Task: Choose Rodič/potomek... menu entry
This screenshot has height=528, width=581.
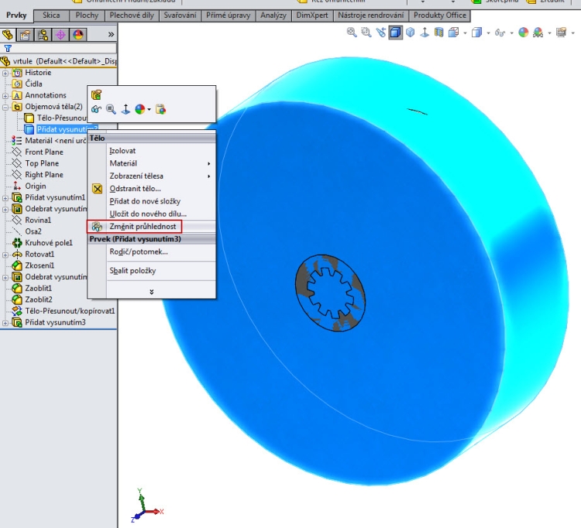Action: coord(152,252)
